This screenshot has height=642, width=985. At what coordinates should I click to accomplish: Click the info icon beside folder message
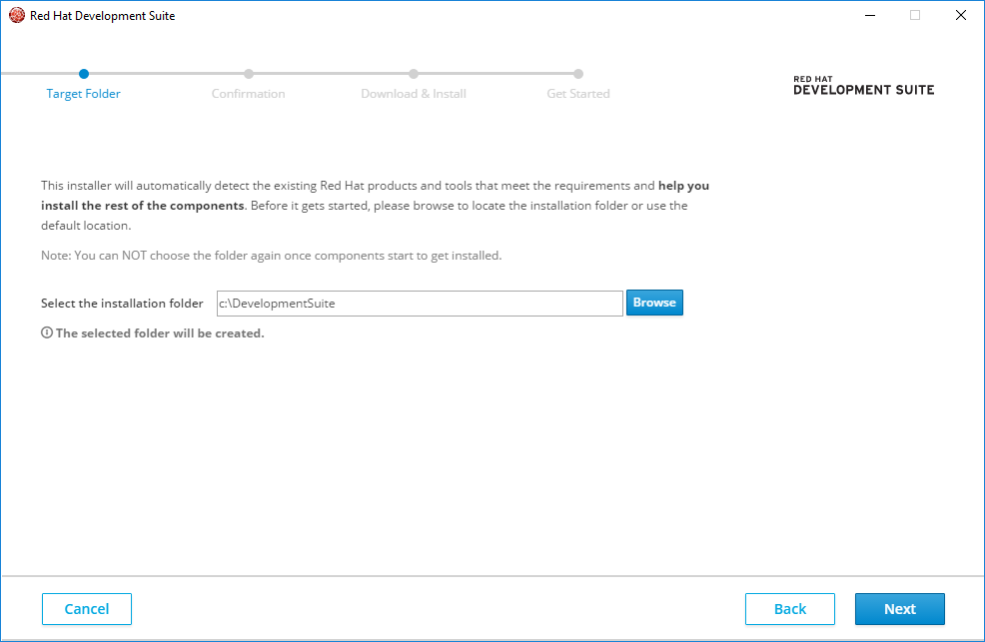pos(47,333)
